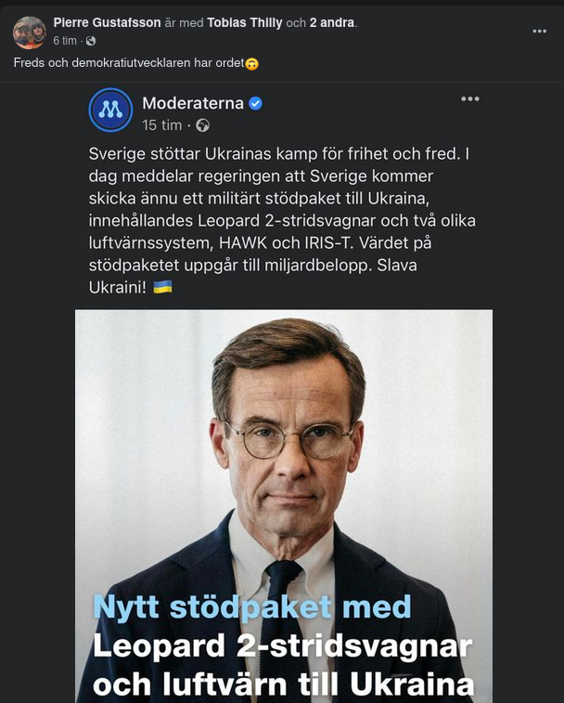The height and width of the screenshot is (703, 564).
Task: Click the upside-down smiley emoji in caption
Action: coord(251,63)
